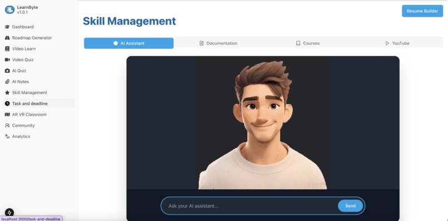The height and width of the screenshot is (221, 448).
Task: Go to AR VR Classroom
Action: tap(39, 114)
